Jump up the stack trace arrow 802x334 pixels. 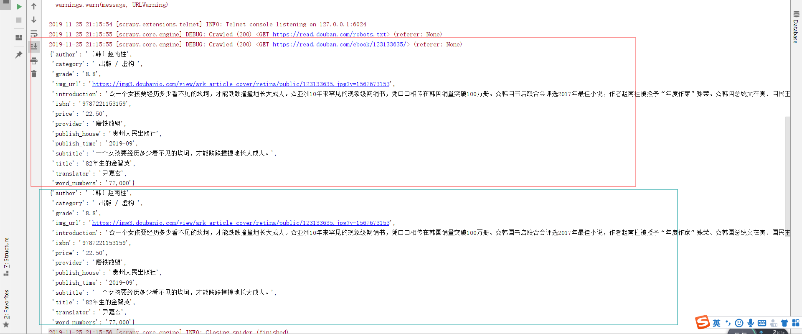pos(34,6)
